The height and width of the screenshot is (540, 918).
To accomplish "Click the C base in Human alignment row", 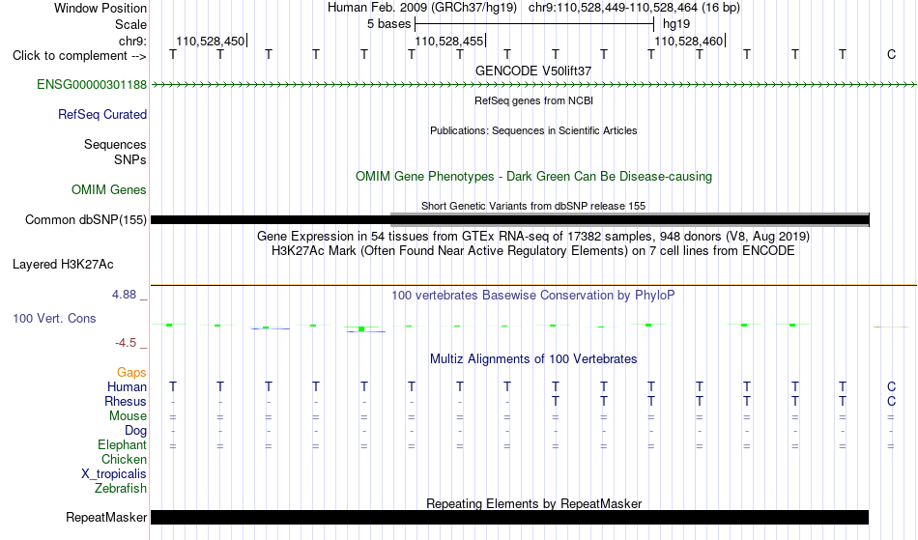I will coord(891,387).
